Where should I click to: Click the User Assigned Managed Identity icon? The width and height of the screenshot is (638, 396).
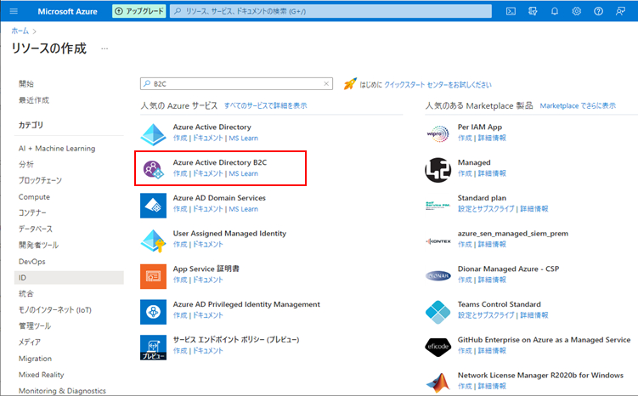coord(153,240)
